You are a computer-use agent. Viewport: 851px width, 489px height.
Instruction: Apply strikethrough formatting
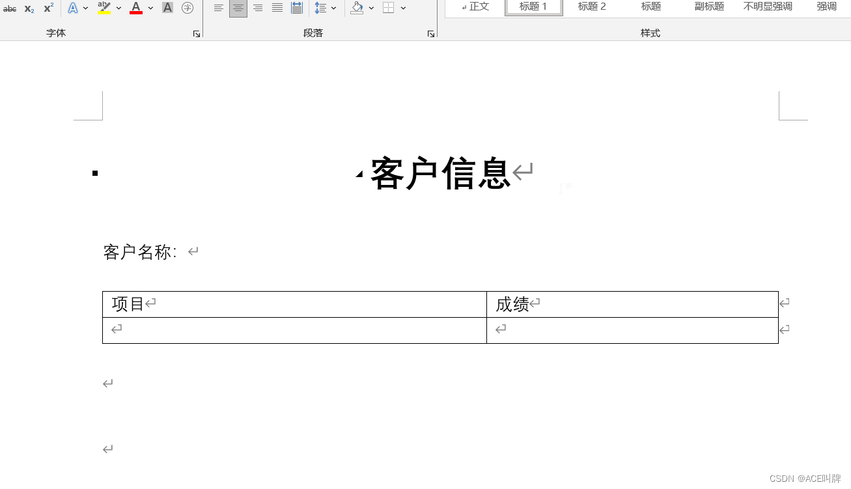10,8
